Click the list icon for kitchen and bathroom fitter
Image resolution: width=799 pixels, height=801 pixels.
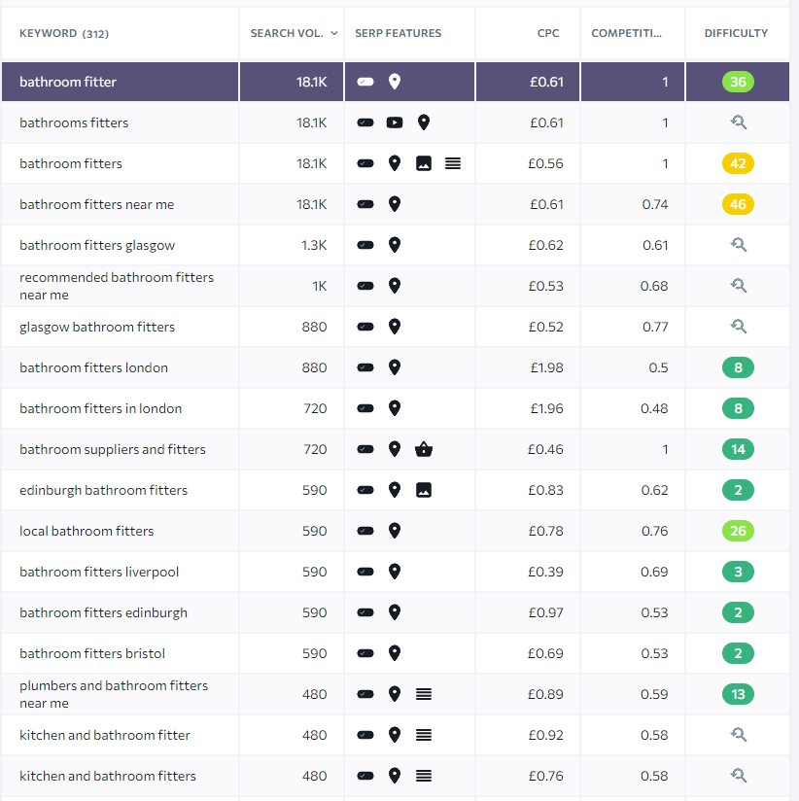(x=423, y=735)
